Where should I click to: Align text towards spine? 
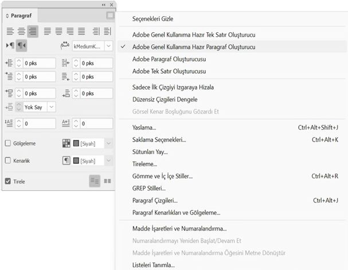click(x=96, y=32)
